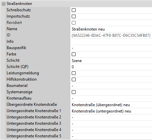Pick a Baumaterial value
This screenshot has width=152, height=140.
click(x=111, y=86)
